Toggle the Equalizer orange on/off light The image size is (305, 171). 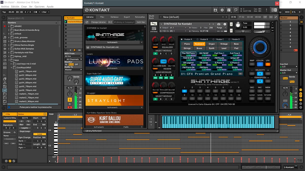tap(156, 47)
